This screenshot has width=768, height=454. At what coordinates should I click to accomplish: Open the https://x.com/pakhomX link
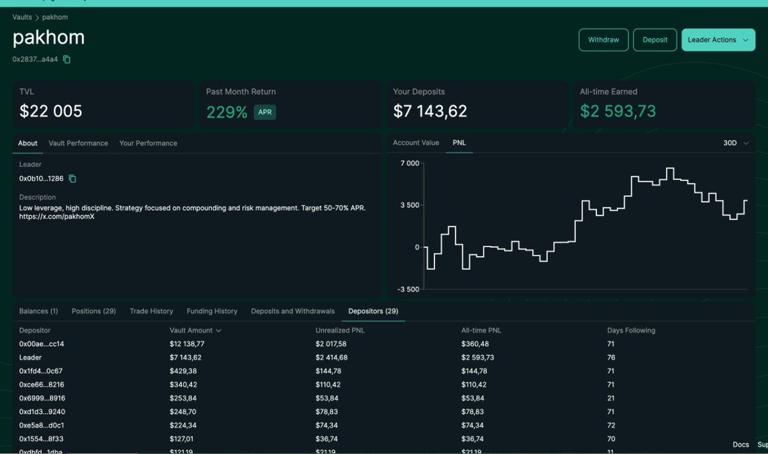pos(57,216)
